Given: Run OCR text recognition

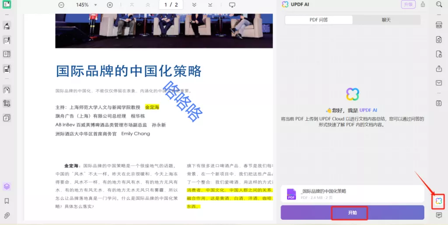Looking at the screenshot, I should 439,25.
